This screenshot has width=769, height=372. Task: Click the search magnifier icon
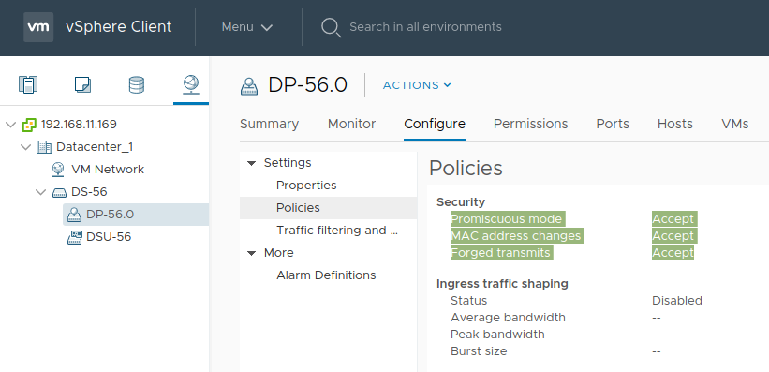(331, 27)
